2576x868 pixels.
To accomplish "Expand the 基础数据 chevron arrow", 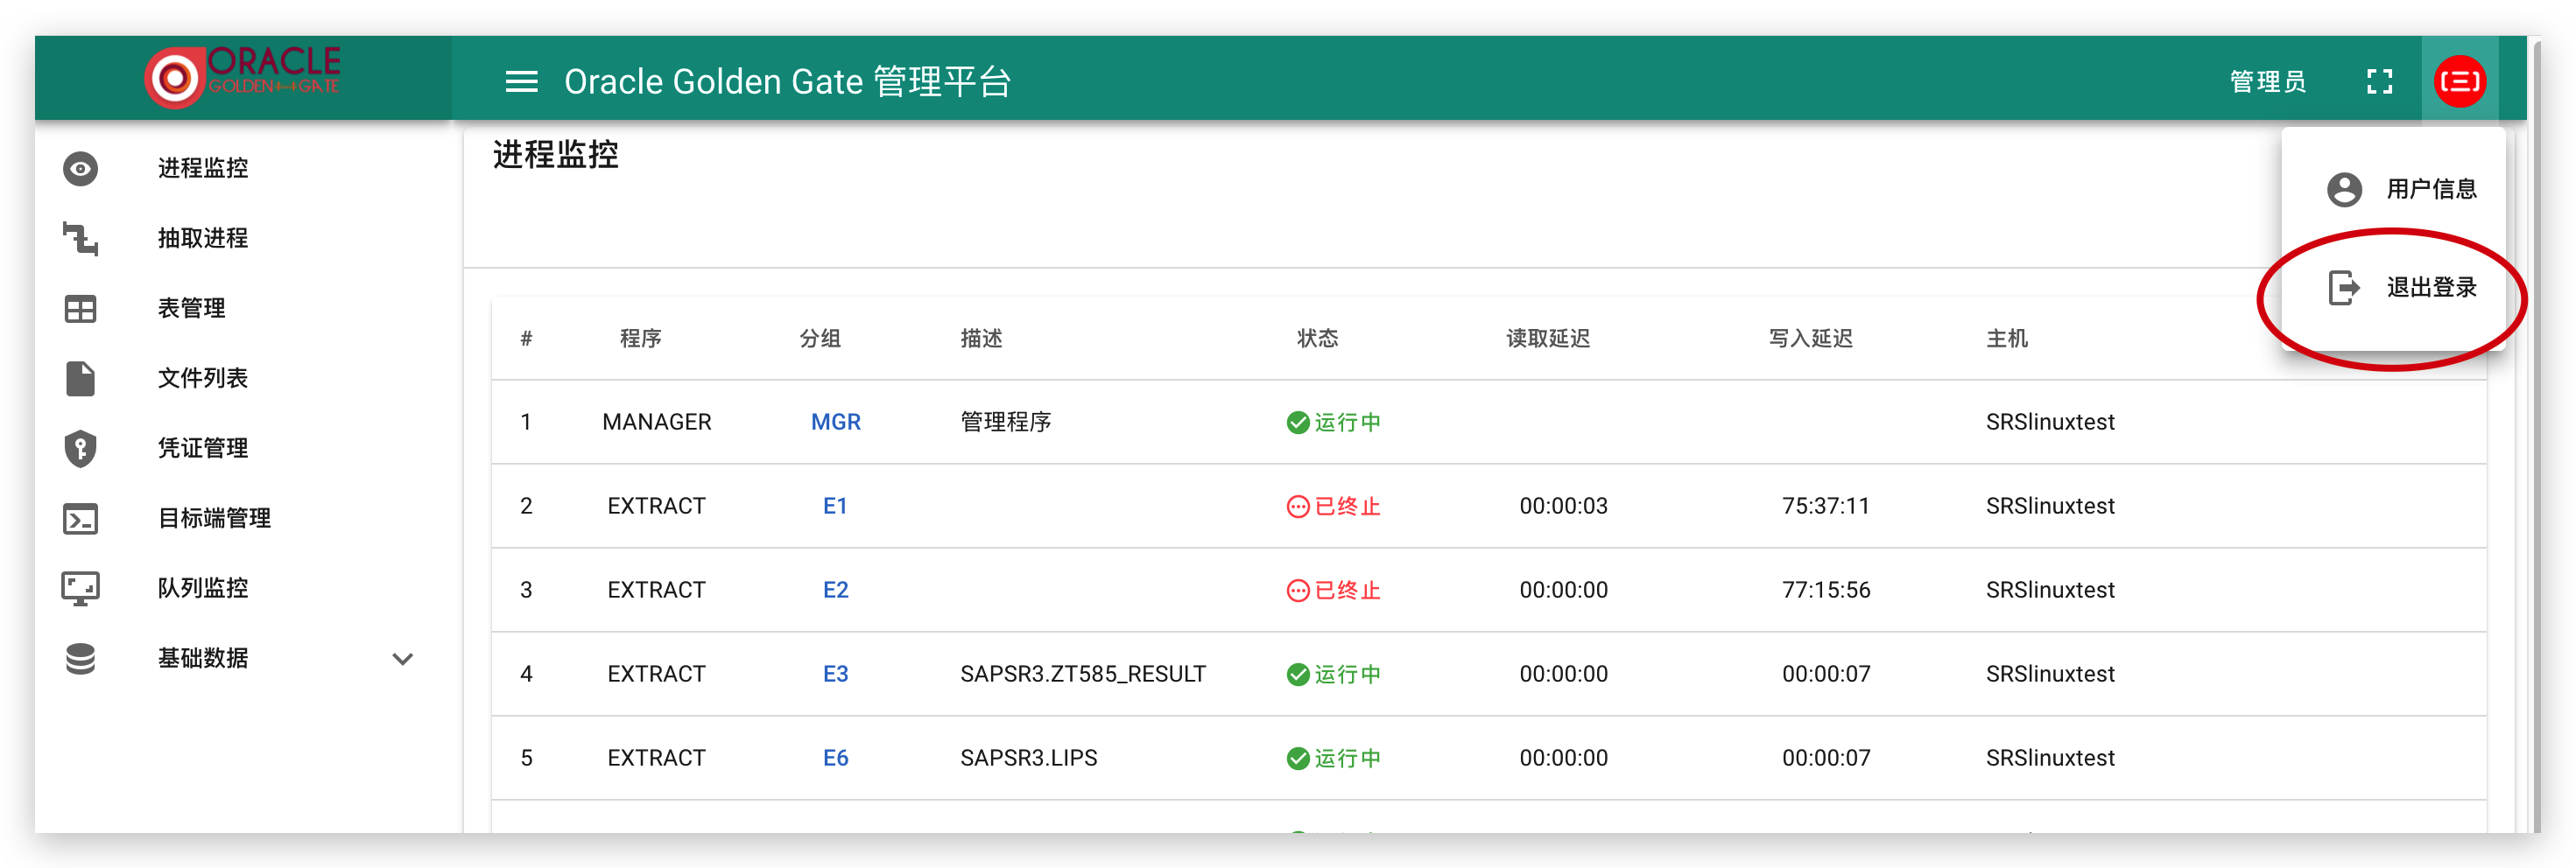I will 402,658.
